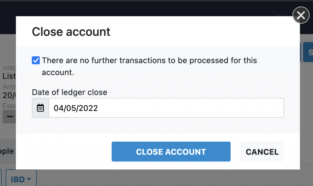The image size is (313, 186).
Task: Dismiss the dialog with the X icon
Action: [301, 16]
